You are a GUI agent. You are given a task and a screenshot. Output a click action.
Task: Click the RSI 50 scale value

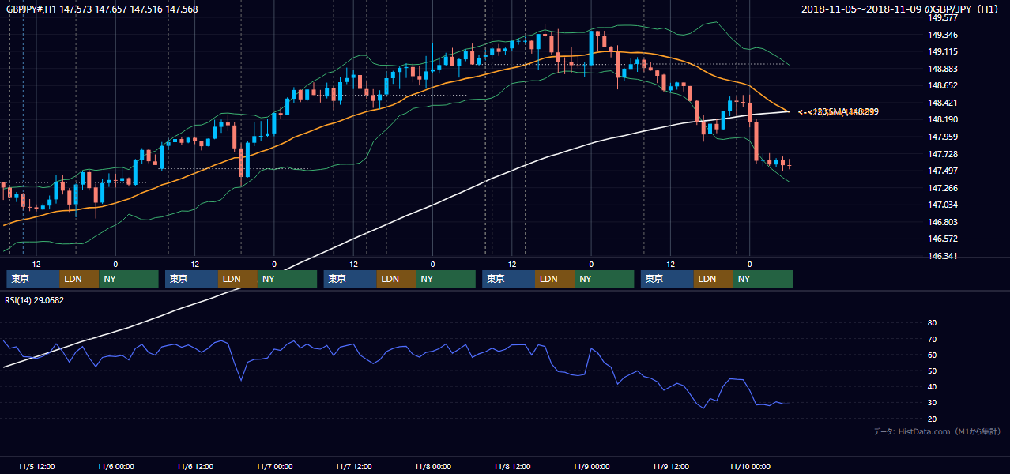click(933, 371)
